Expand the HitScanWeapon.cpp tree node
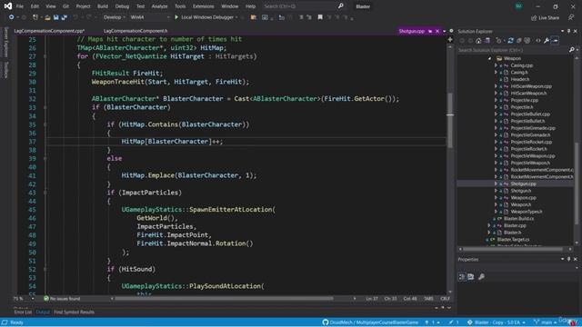Viewport: 582px width, 327px height. [496, 86]
